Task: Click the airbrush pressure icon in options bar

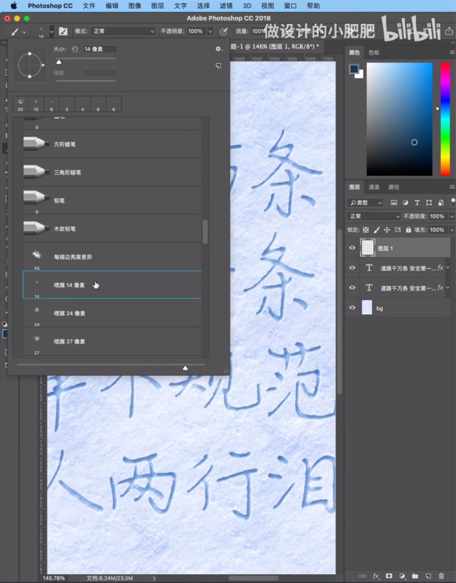Action: click(223, 31)
